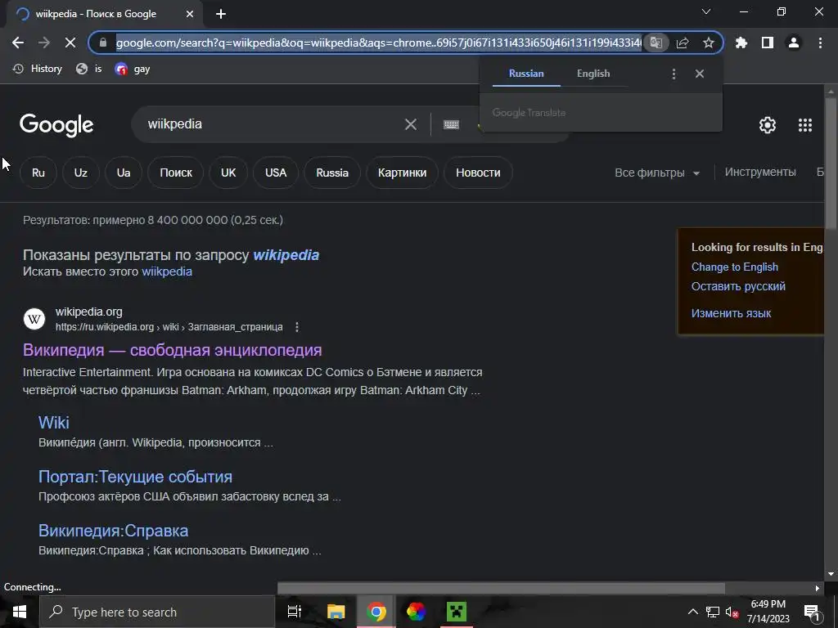838x628 pixels.
Task: Select the Поиск filter chip
Action: (176, 173)
